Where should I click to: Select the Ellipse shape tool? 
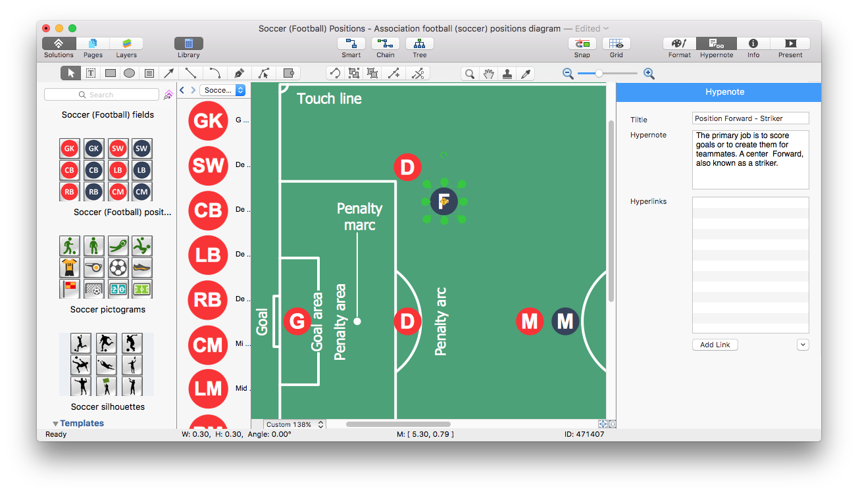tap(129, 72)
